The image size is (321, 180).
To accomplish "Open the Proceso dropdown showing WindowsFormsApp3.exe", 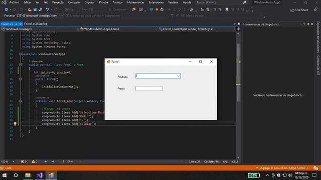I will [62, 15].
